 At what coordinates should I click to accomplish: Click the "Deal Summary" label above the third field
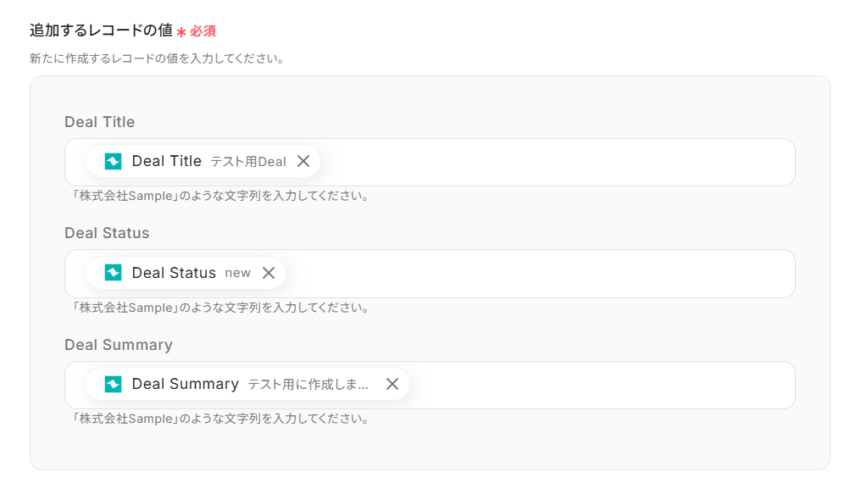point(118,345)
